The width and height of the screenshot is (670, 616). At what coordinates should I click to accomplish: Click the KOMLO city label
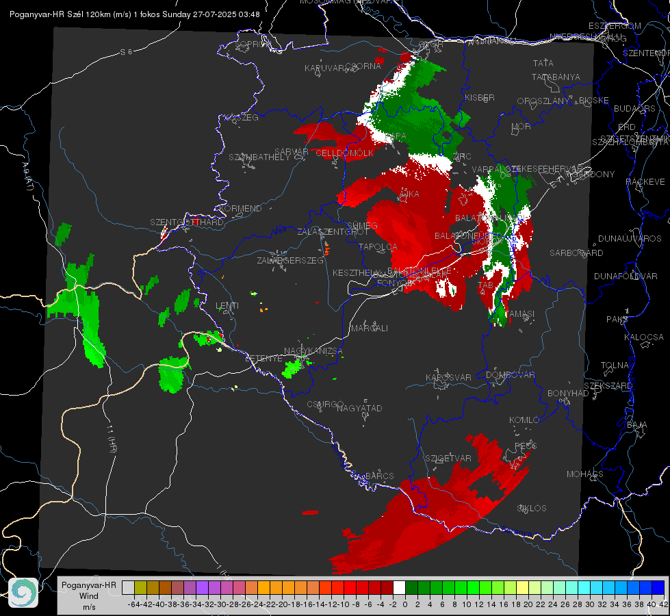click(x=524, y=420)
